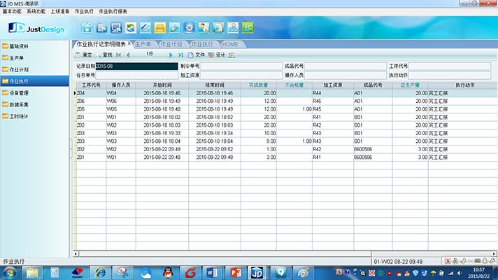Click the 清空 clear button

coord(83,55)
